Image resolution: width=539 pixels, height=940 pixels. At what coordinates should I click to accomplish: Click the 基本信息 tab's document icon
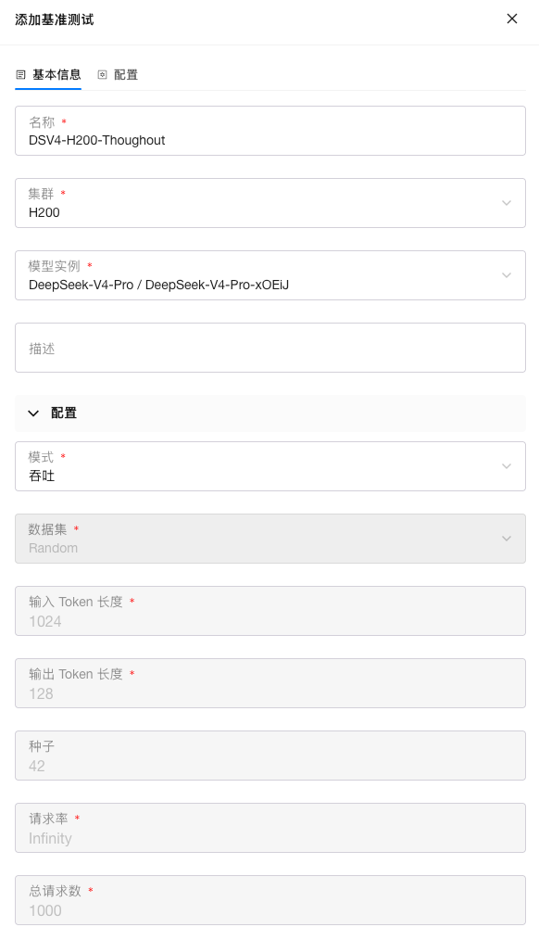pyautogui.click(x=21, y=75)
